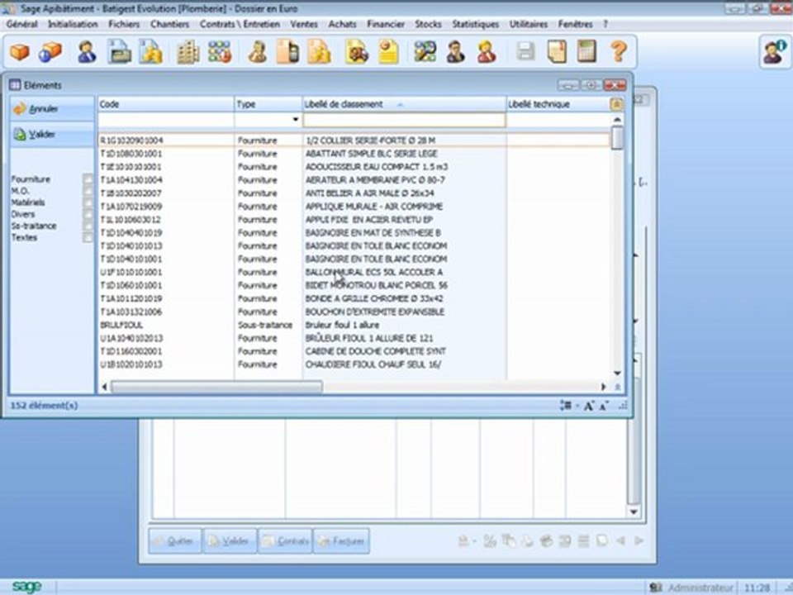Select row CHAUDIERE FIOUL CHAUF SEUL 16/
Screen dimensions: 793x595
pos(354,364)
